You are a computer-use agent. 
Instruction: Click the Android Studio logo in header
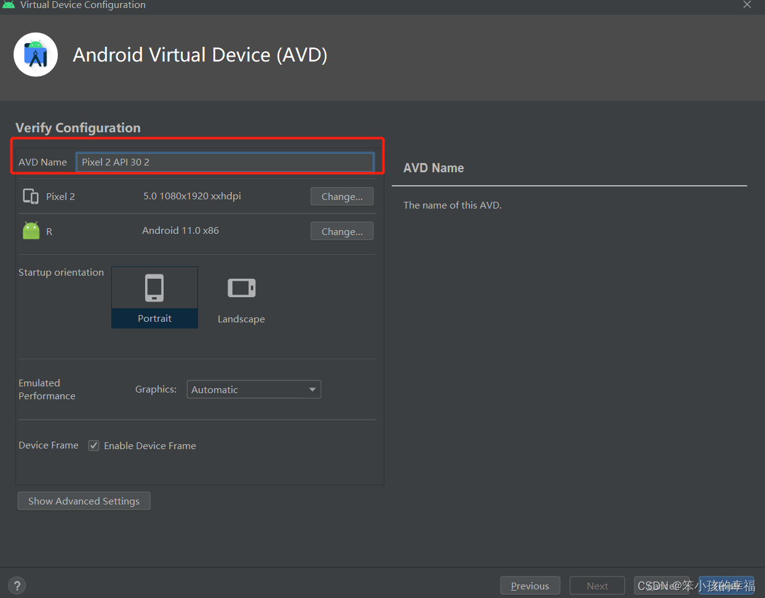[x=36, y=55]
